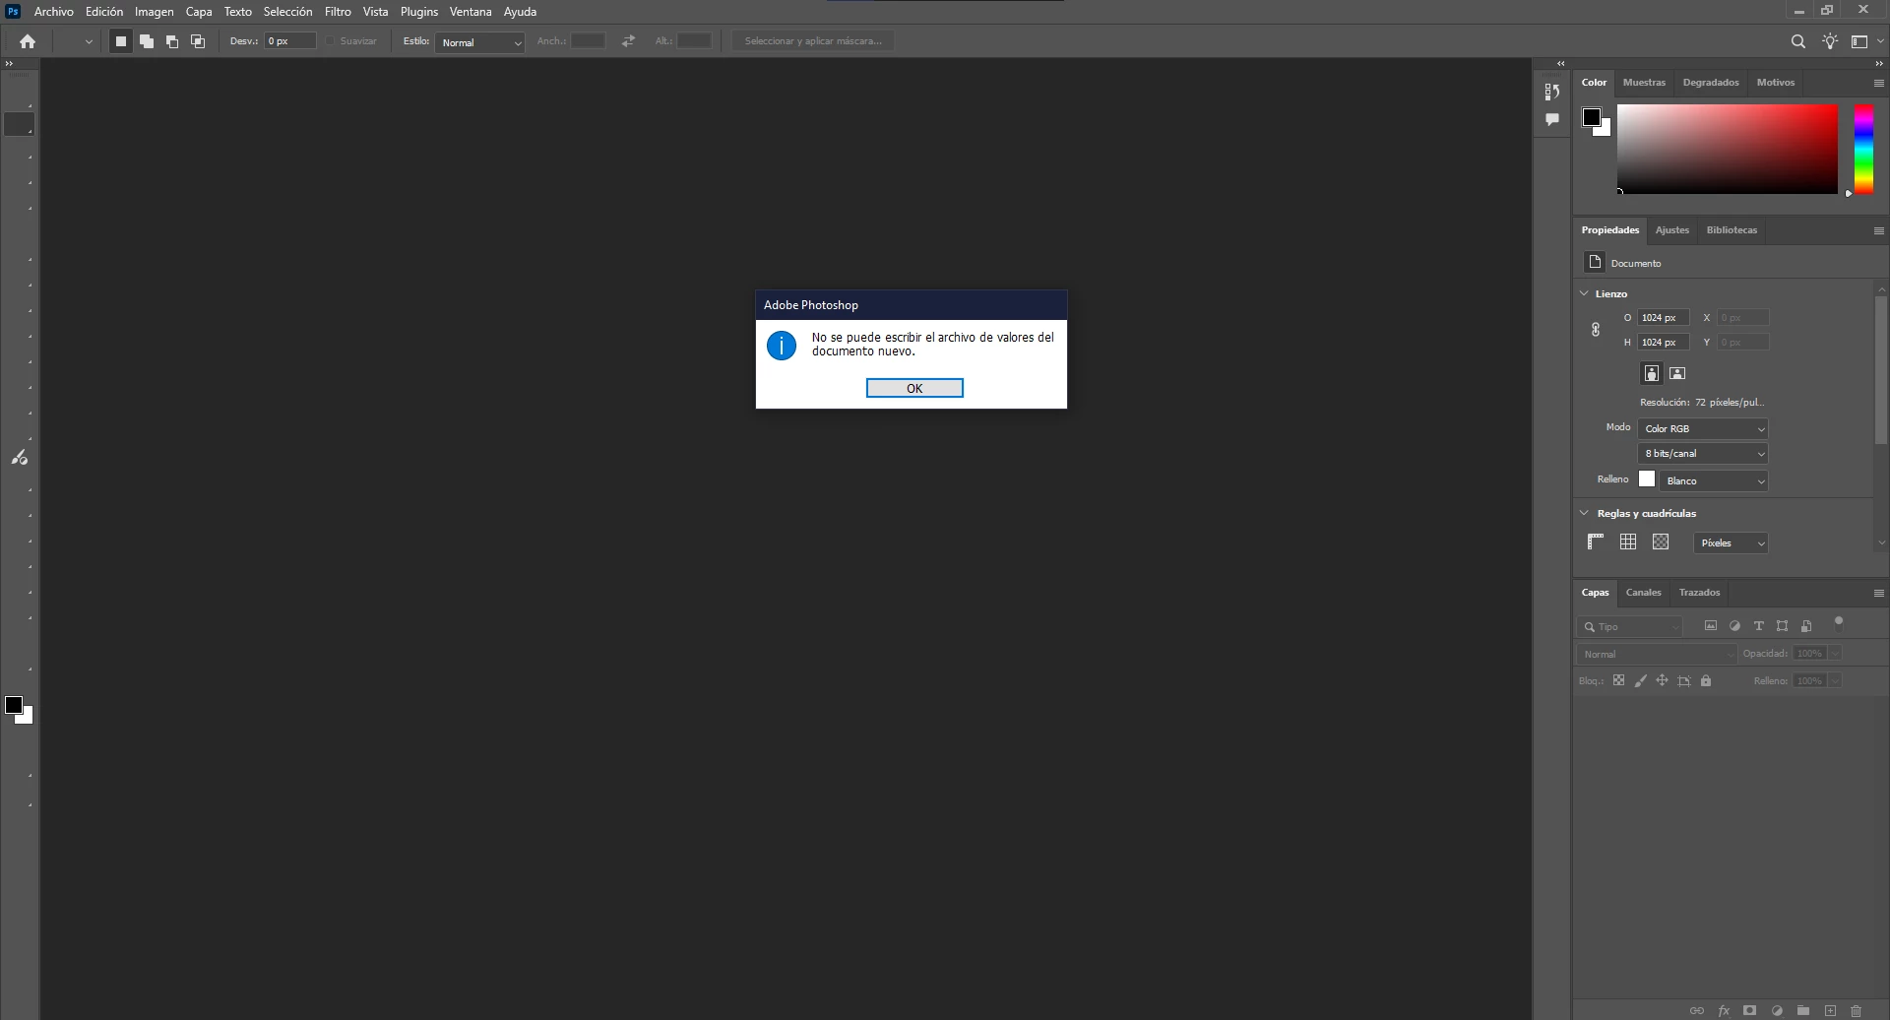Screen dimensions: 1890x1020
Task: Open the History panel icon
Action: click(1552, 92)
